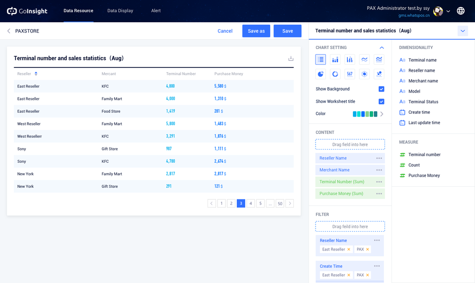
Task: Switch to the Data Display tab
Action: coord(120,10)
